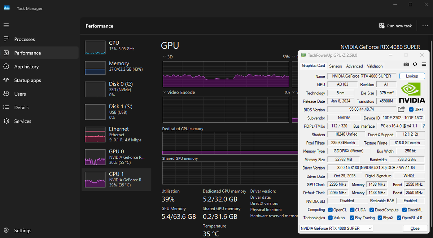The height and width of the screenshot is (238, 433).
Task: Switch to Sensors tab in GPU-Z
Action: (336, 66)
